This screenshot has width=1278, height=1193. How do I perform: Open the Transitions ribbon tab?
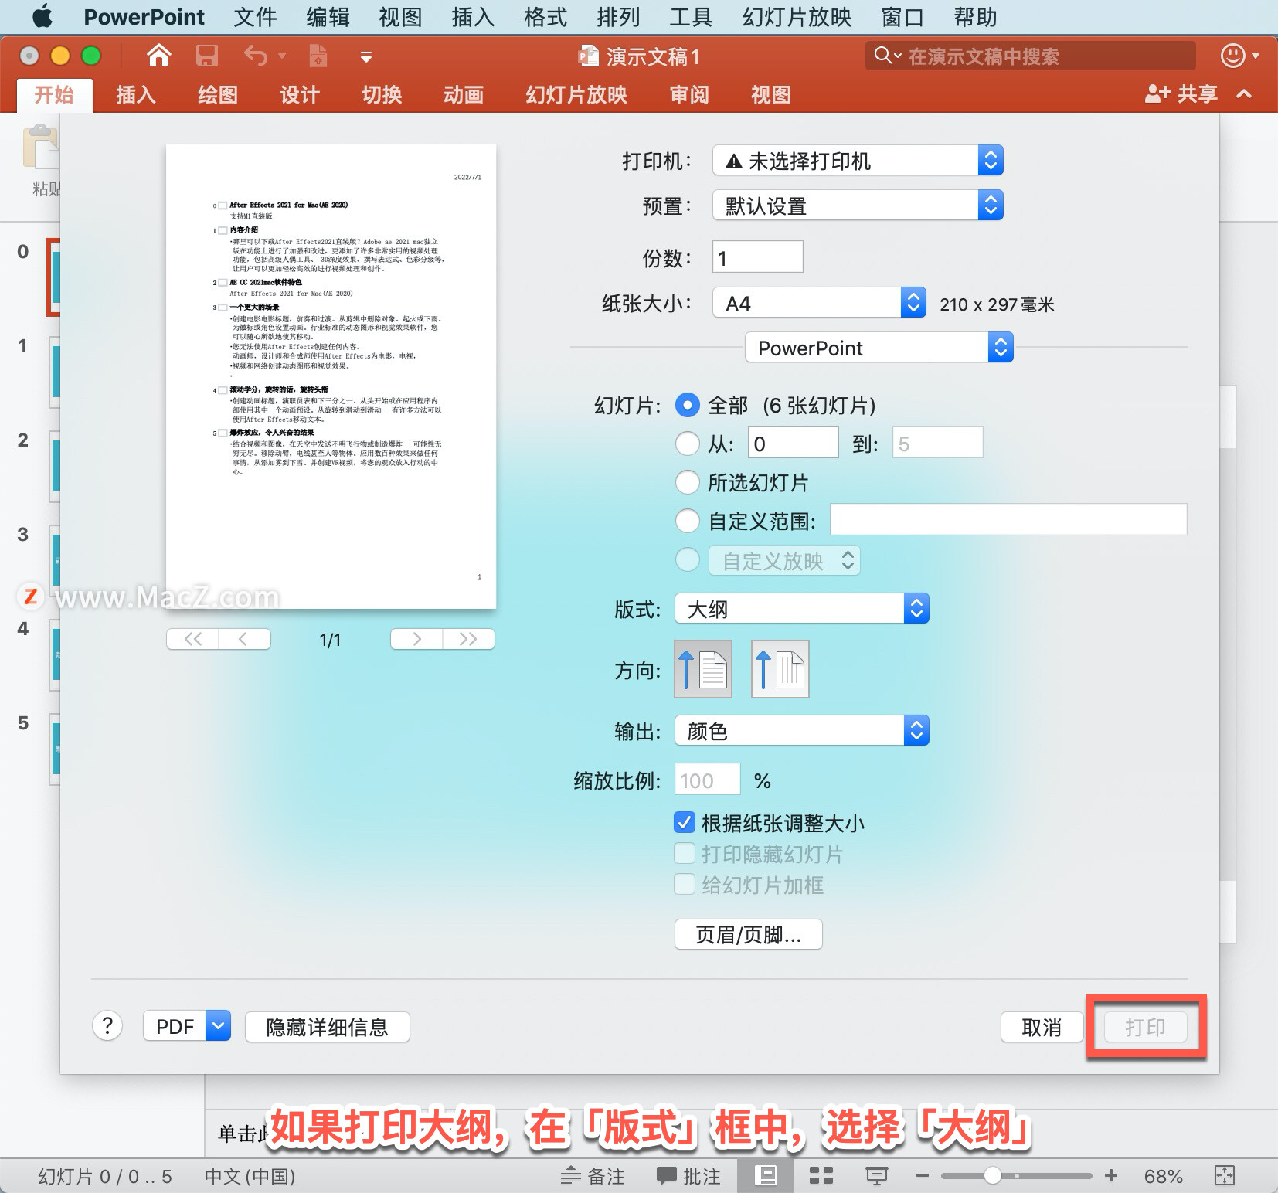pyautogui.click(x=382, y=95)
